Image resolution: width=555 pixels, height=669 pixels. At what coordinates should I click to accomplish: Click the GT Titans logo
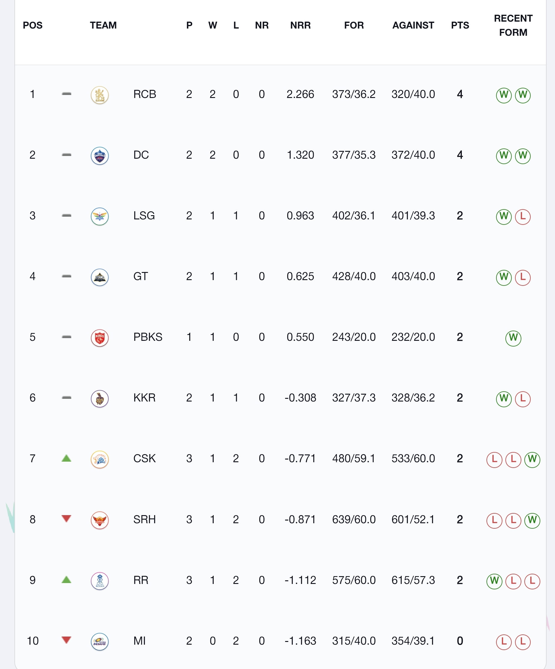coord(100,277)
